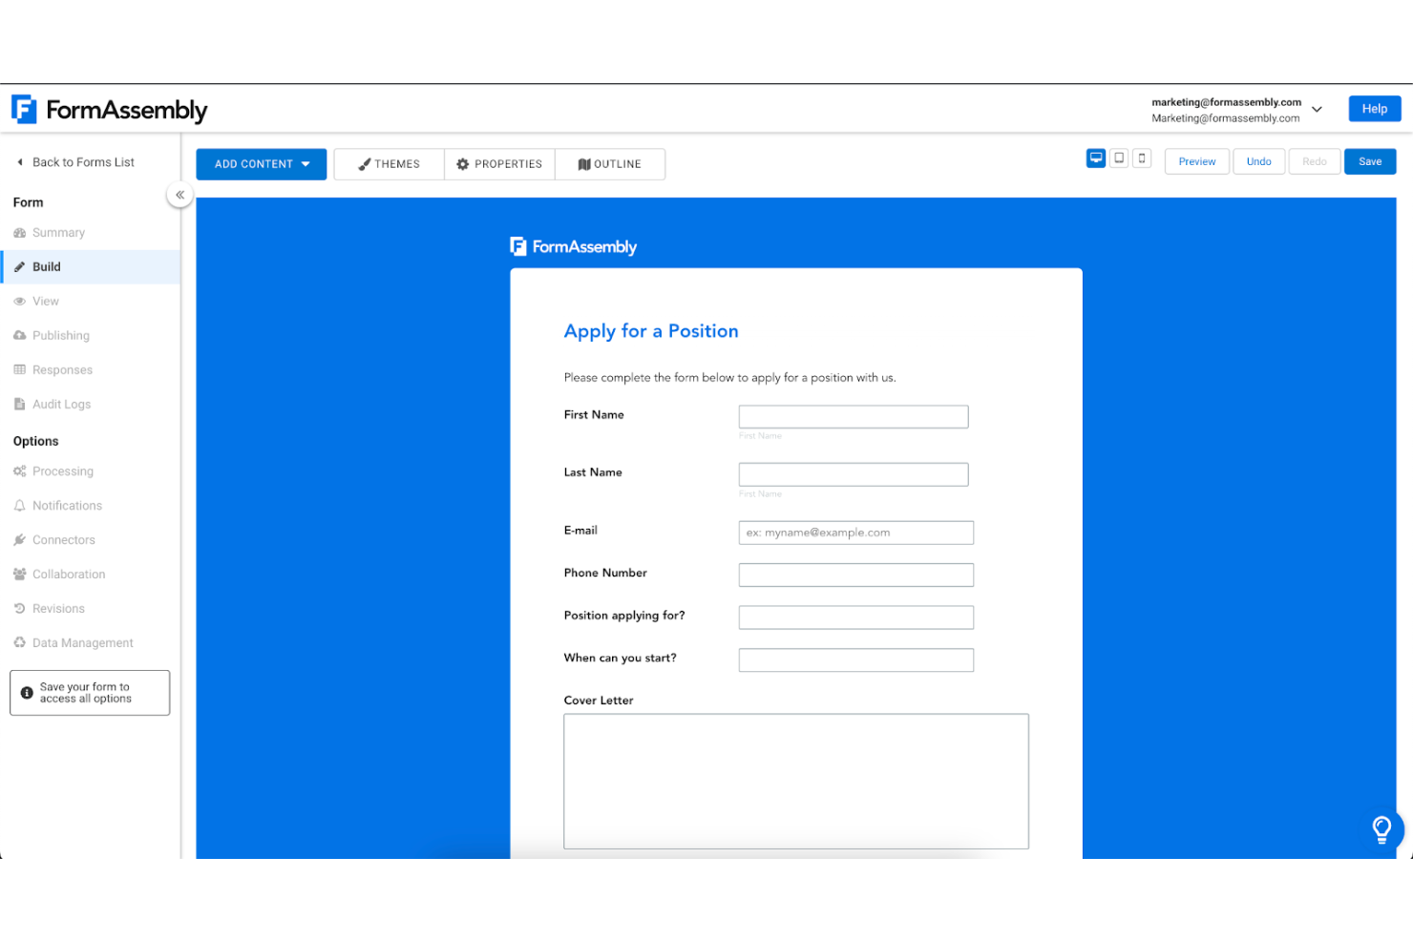Click the Revisions history icon
Screen dimensions: 1413x942
click(x=19, y=609)
